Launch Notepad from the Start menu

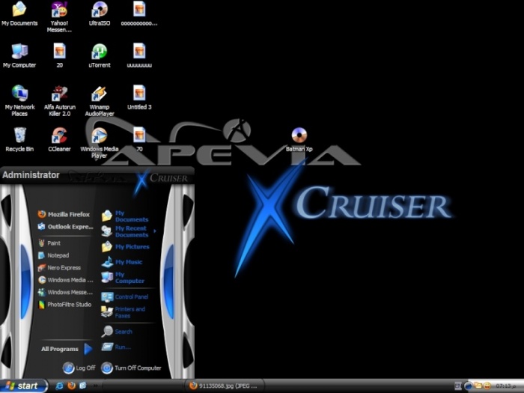tap(53, 255)
